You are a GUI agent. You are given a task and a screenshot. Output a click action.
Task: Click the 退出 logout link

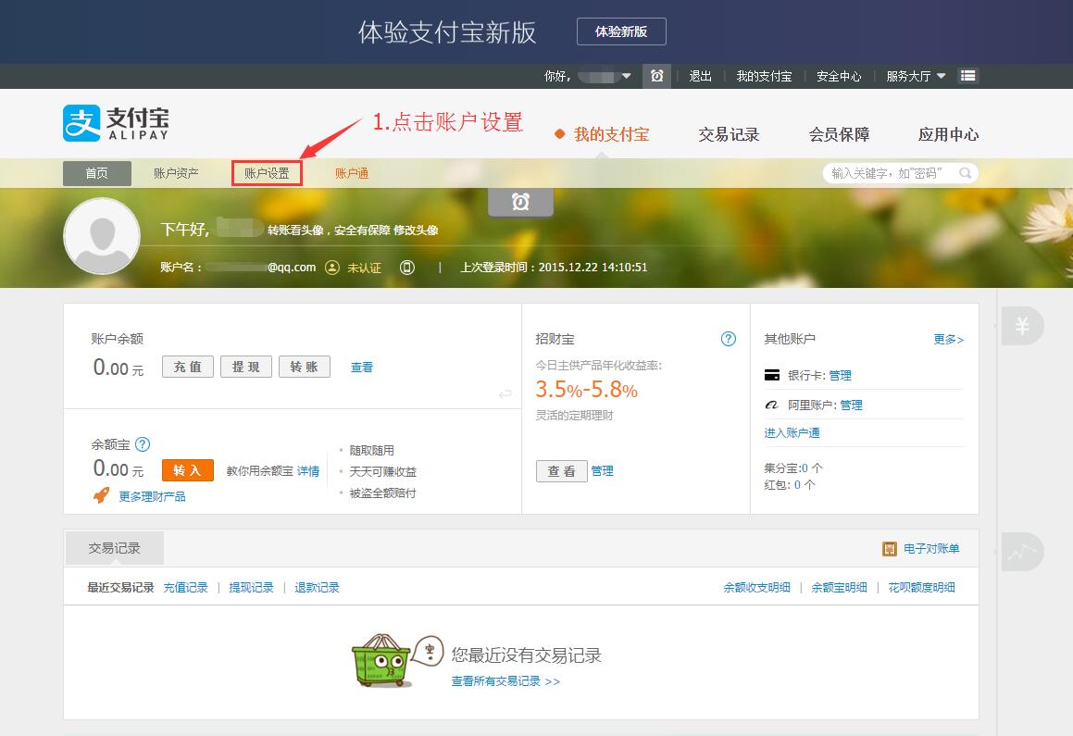pyautogui.click(x=700, y=76)
